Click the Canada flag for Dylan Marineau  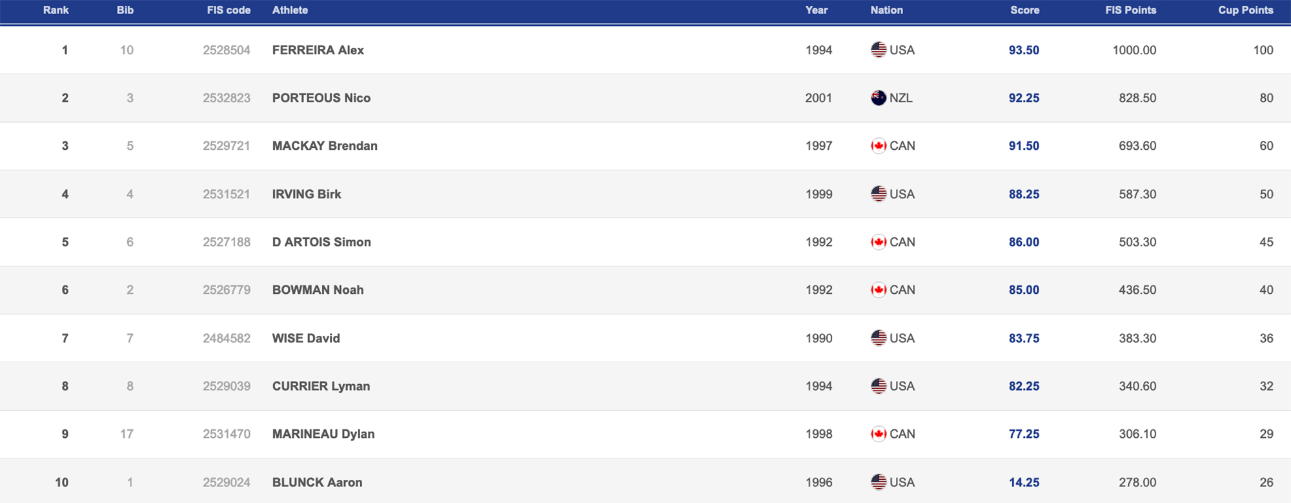879,434
